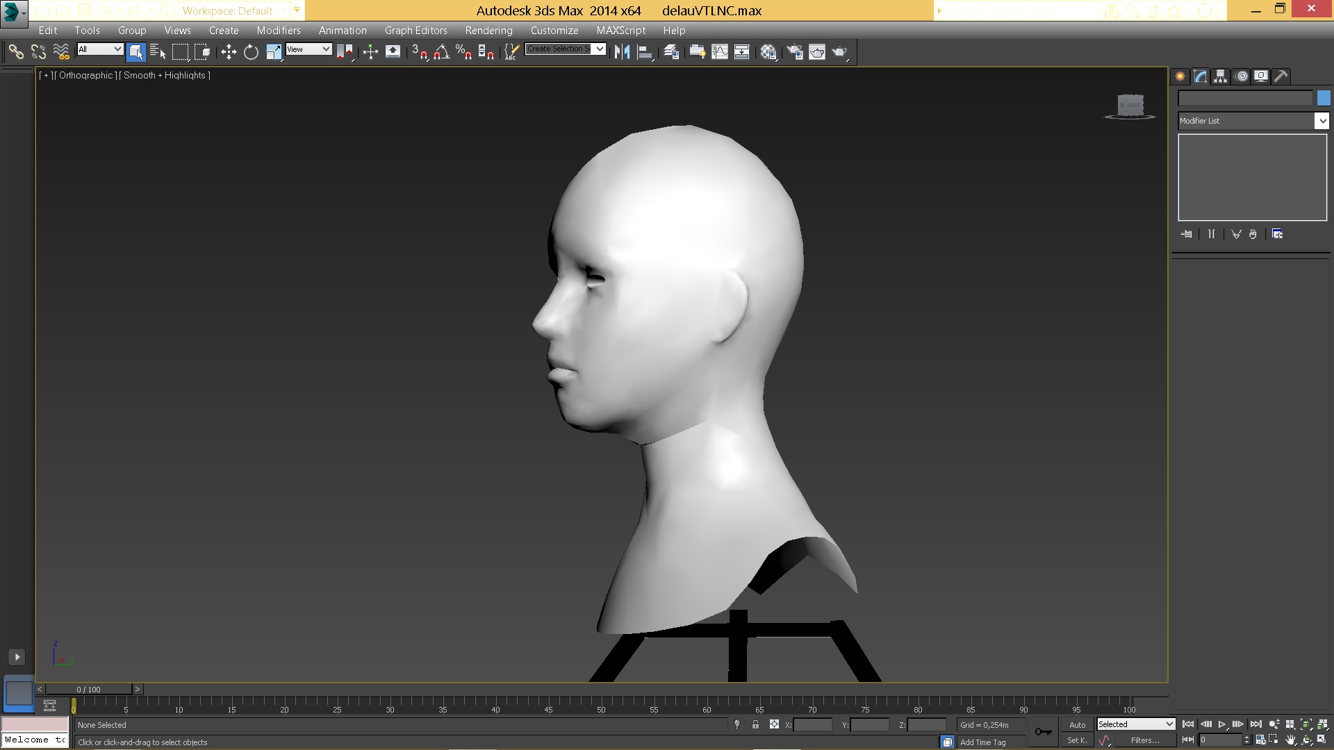The height and width of the screenshot is (750, 1334).
Task: Click the Filters... key button
Action: pyautogui.click(x=1144, y=740)
